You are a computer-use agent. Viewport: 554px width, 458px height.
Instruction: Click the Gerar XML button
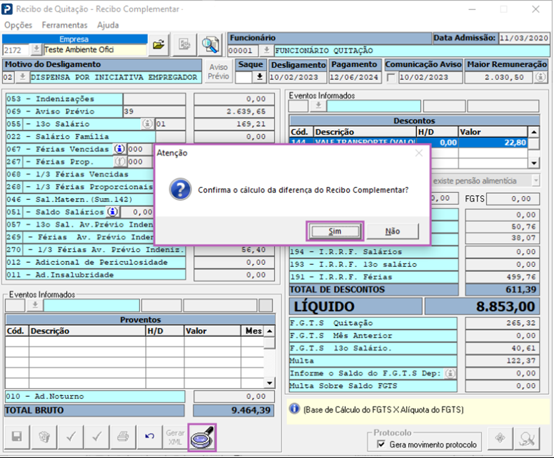click(175, 437)
